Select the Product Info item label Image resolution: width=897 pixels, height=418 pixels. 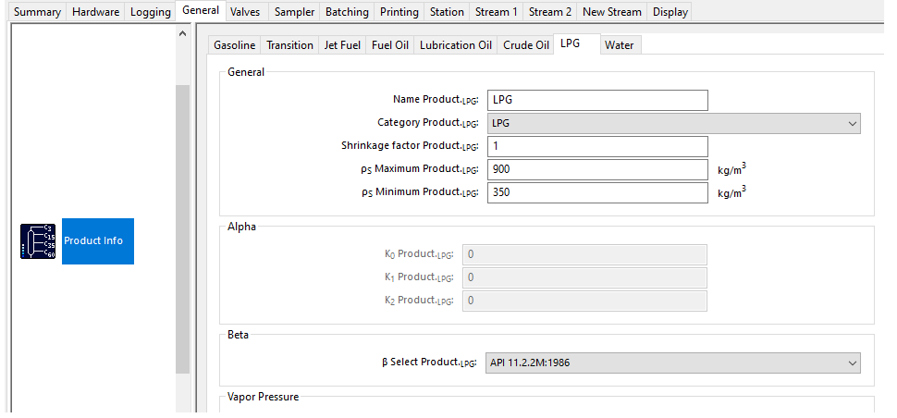pyautogui.click(x=98, y=240)
